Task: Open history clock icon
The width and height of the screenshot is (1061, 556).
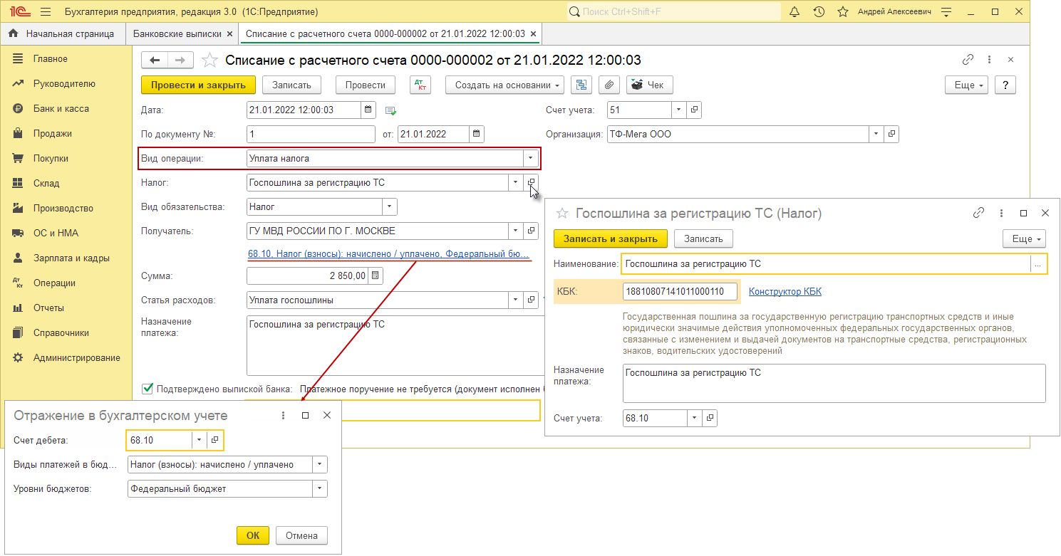Action: [819, 12]
